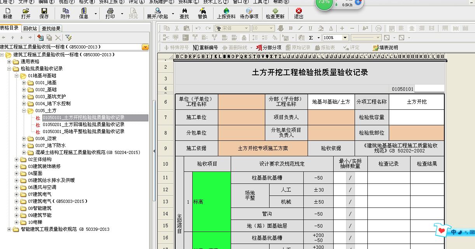This screenshot has height=249, width=475.
Task: Expand the 03建筑装饰装修 tree node
Action: [x=17, y=166]
